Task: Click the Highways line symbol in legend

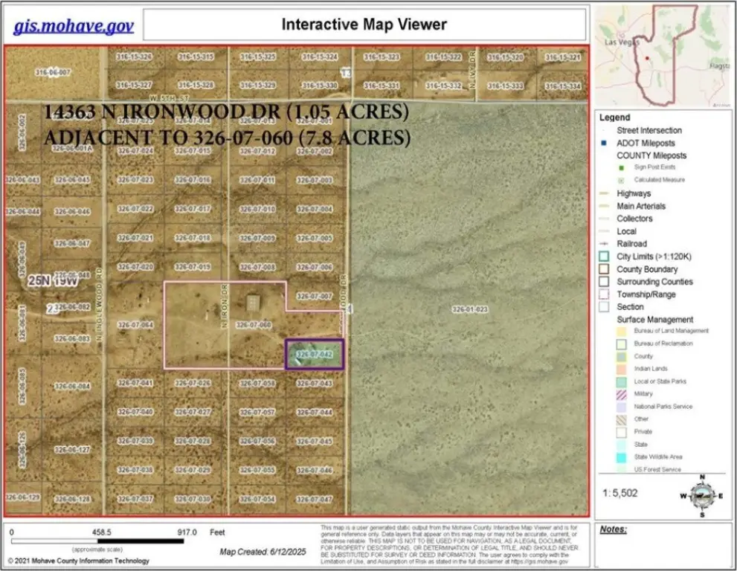Action: click(605, 193)
